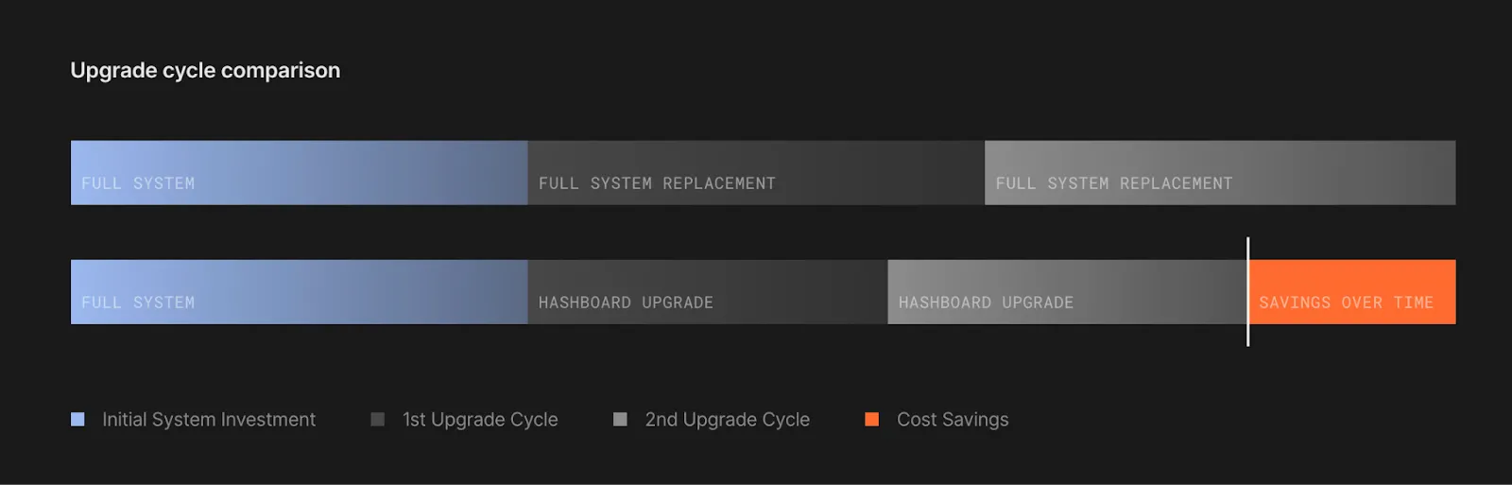Click the first "HASHBOARD UPGRADE" text label
Viewport: 1512px width, 485px height.
(626, 303)
